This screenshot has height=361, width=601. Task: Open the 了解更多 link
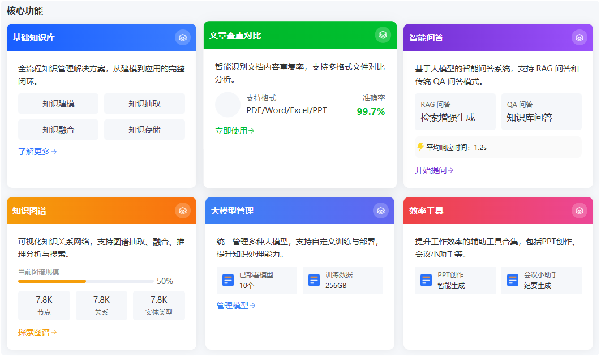coord(37,152)
